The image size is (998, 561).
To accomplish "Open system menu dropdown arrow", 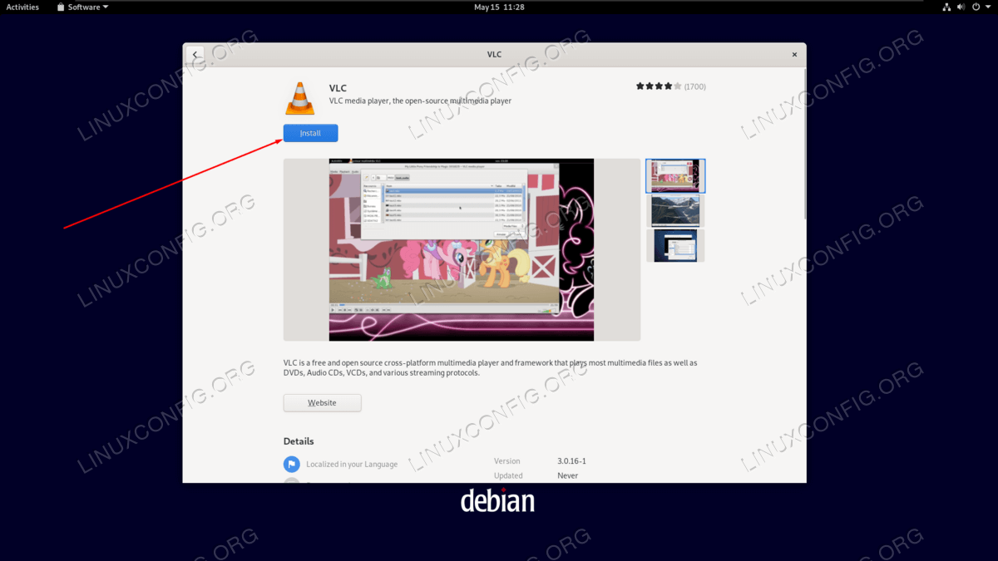I will tap(986, 7).
